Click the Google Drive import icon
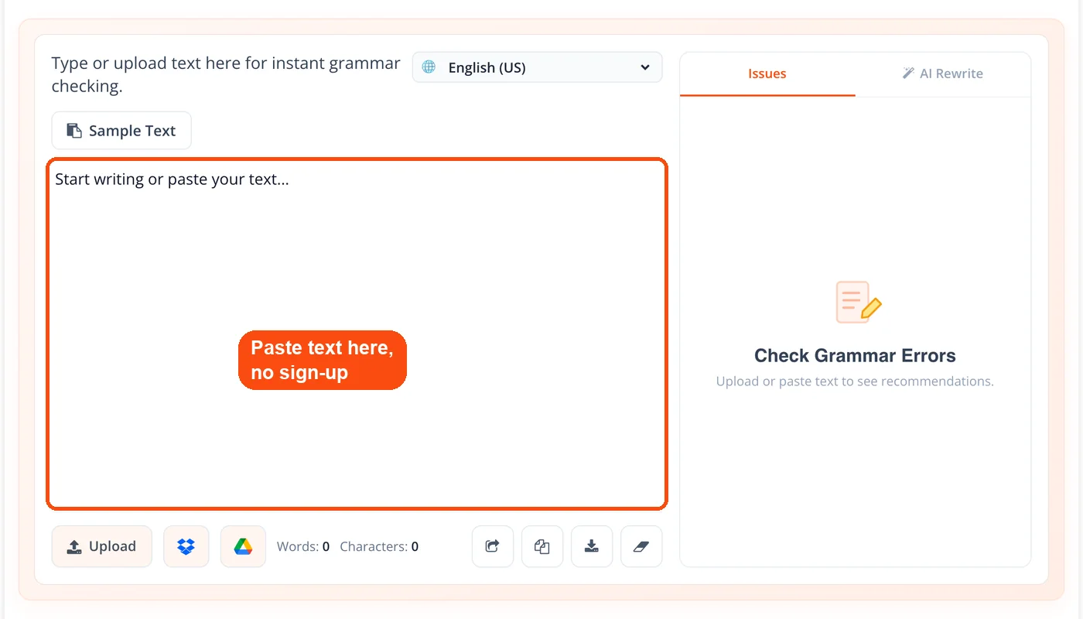 [243, 546]
